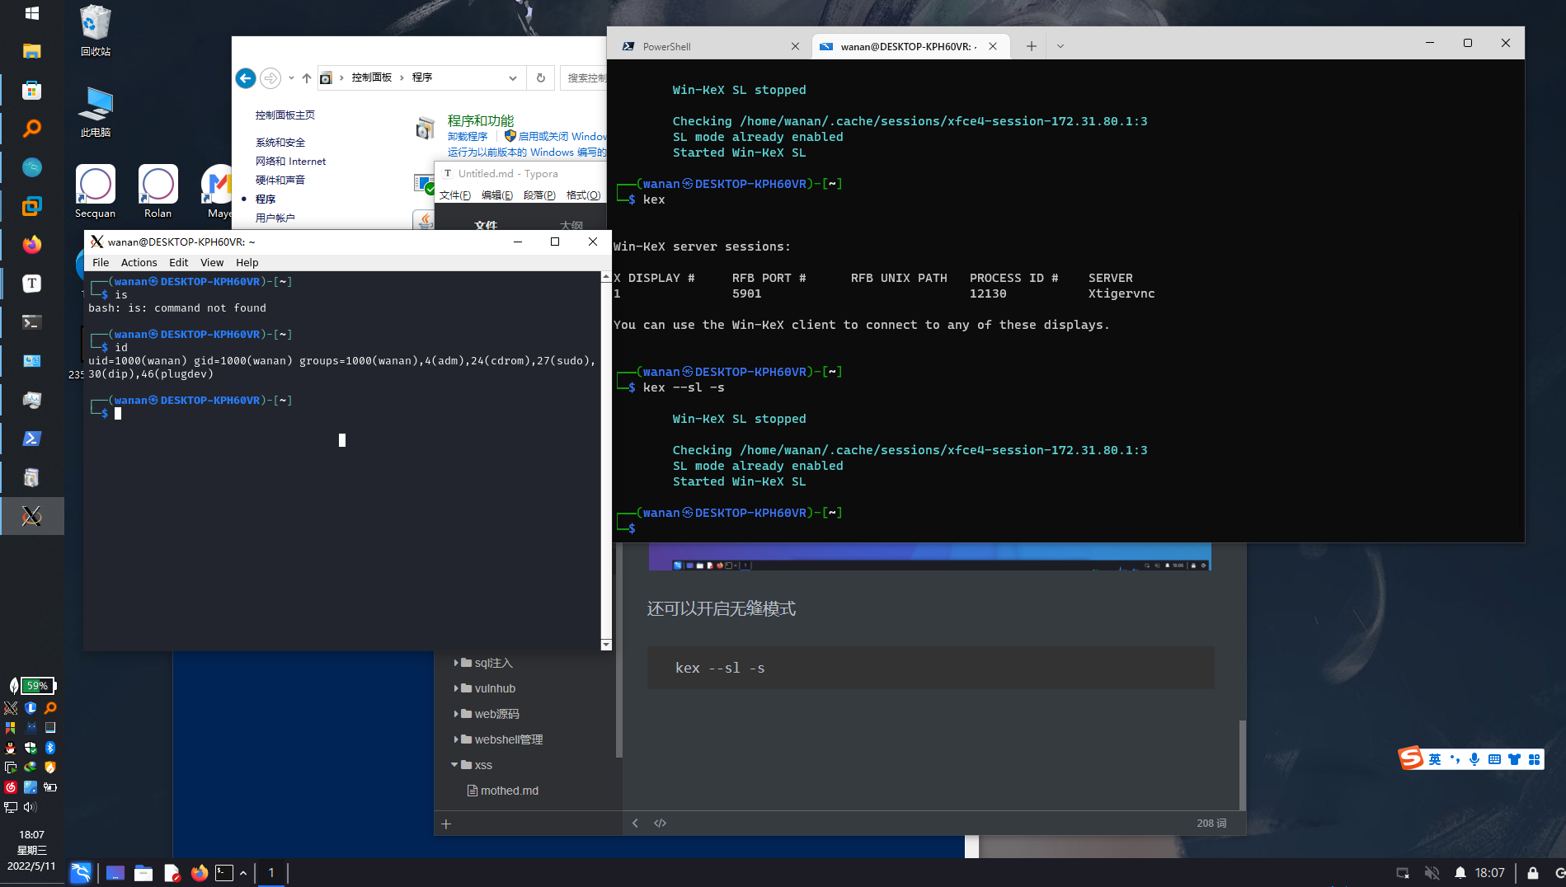1566x887 pixels.
Task: Click the NetEase Music tray icon
Action: [11, 787]
